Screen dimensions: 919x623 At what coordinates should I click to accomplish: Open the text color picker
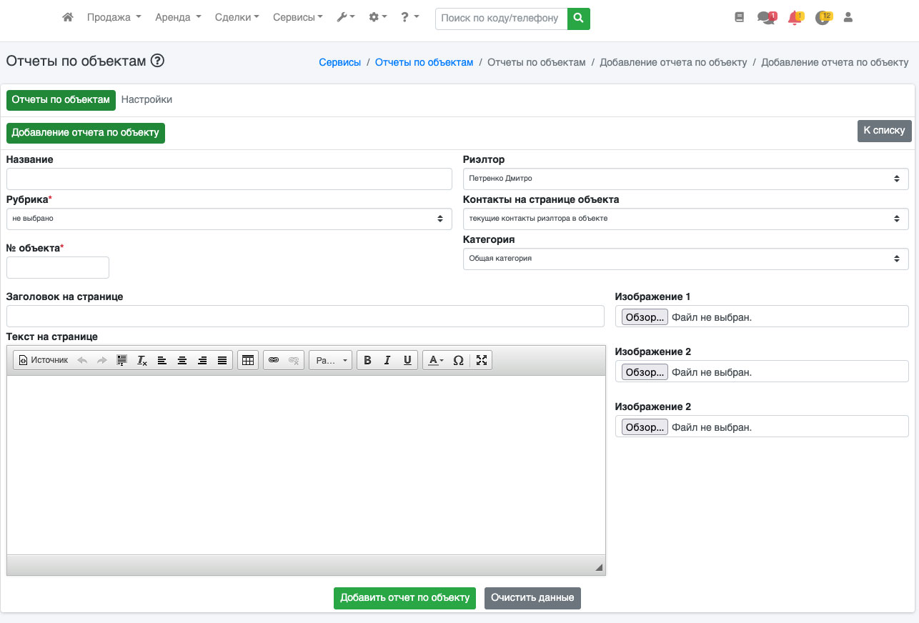click(434, 361)
